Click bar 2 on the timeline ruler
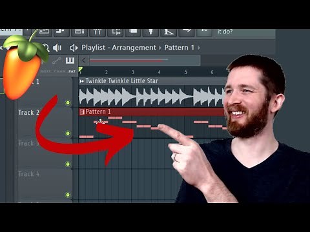Image resolution: width=310 pixels, height=232 pixels. pos(106,72)
